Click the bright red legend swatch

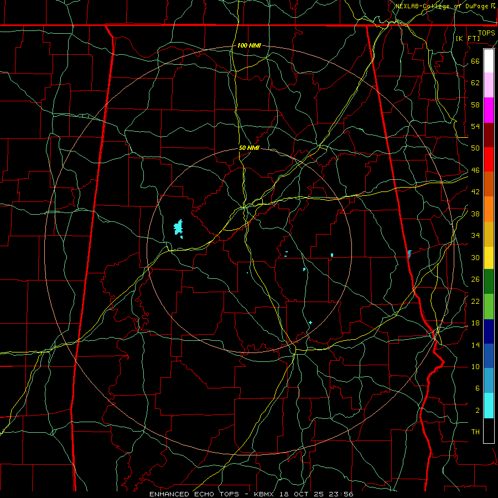pyautogui.click(x=489, y=159)
